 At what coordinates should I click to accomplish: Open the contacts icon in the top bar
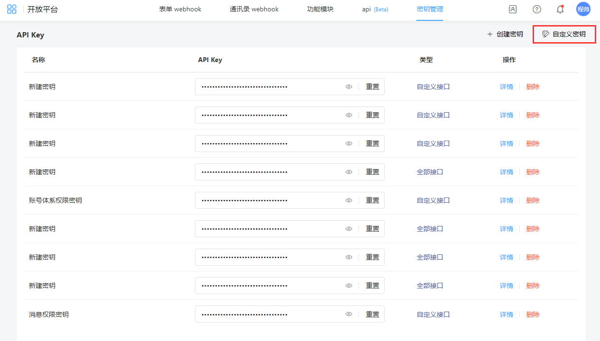[512, 9]
